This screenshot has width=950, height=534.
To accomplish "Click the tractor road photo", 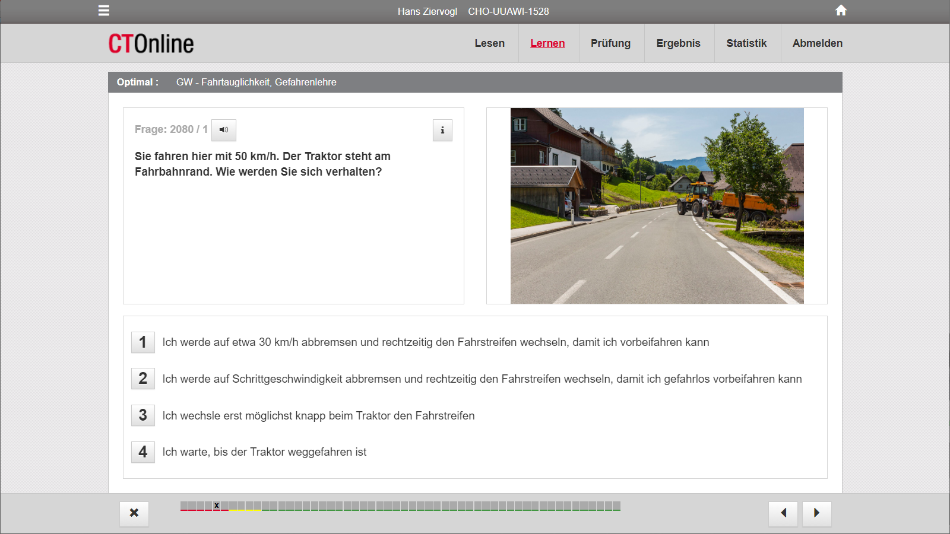I will click(657, 206).
